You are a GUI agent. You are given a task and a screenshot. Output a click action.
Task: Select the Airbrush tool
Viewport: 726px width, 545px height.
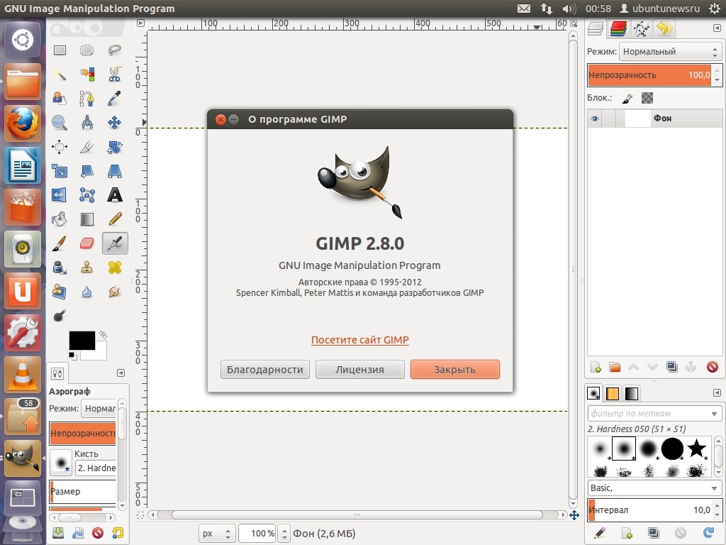tap(115, 243)
